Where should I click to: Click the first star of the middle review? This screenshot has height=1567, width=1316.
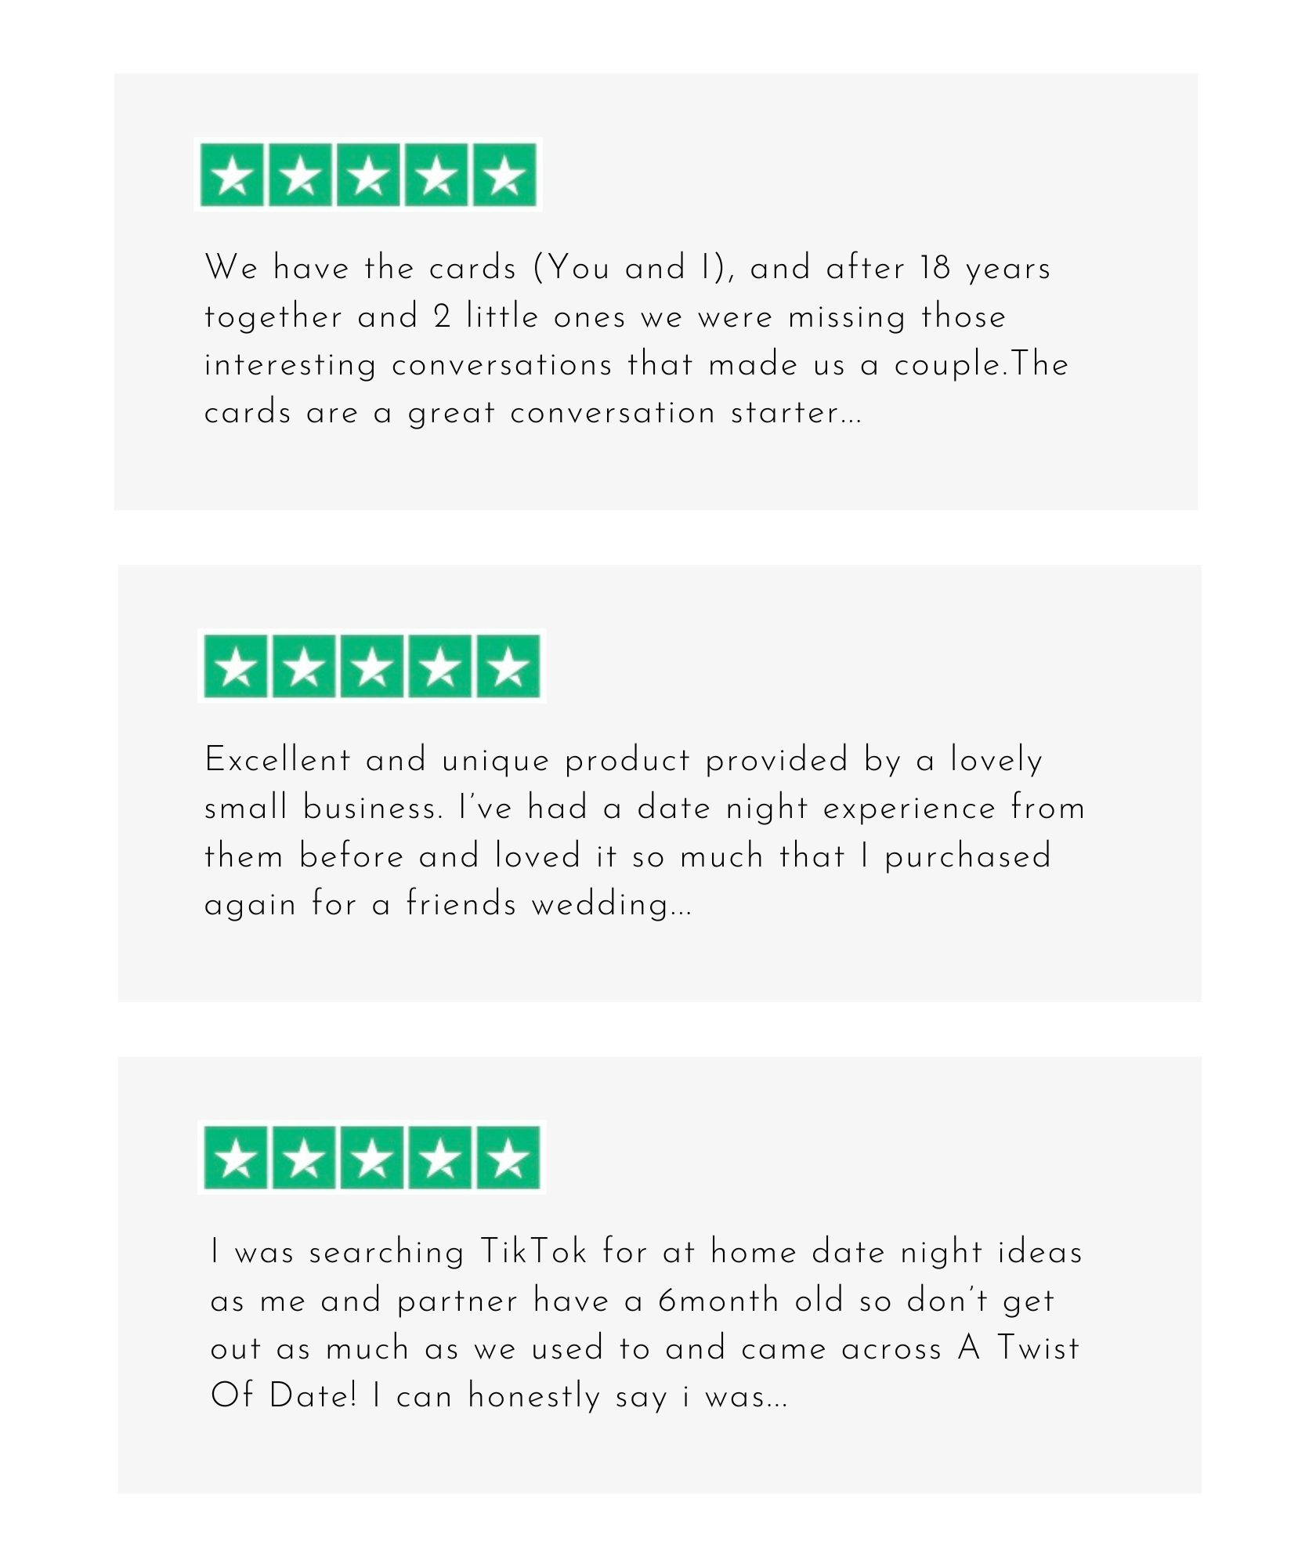click(236, 666)
